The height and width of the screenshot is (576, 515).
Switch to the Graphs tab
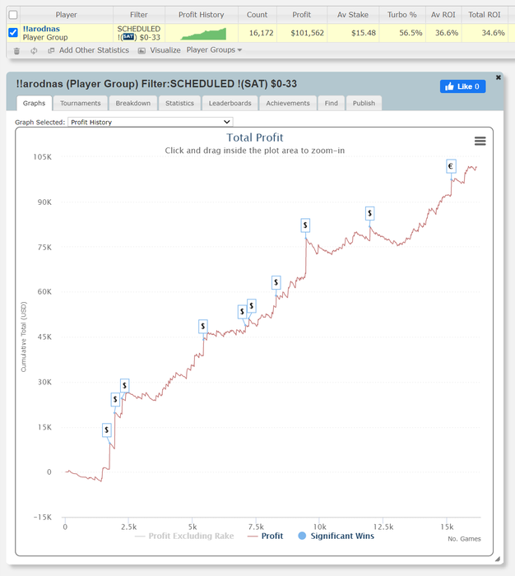[35, 103]
